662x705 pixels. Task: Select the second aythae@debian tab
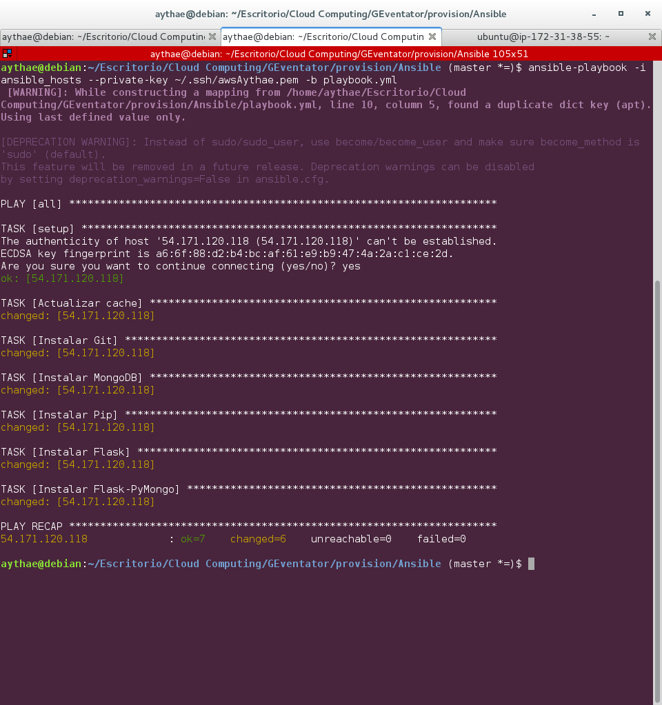point(323,37)
